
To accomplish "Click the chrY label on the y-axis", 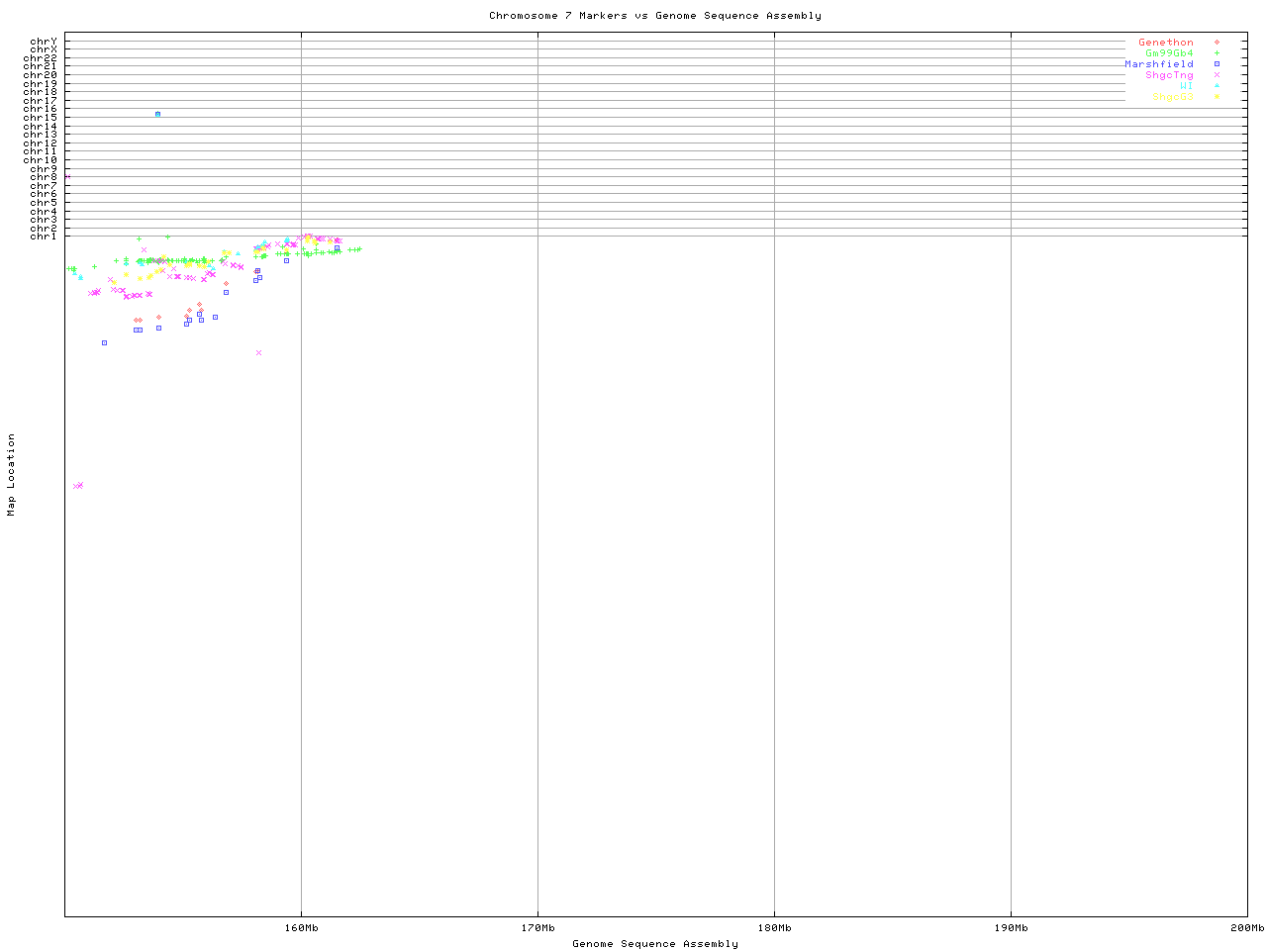I will [x=43, y=41].
